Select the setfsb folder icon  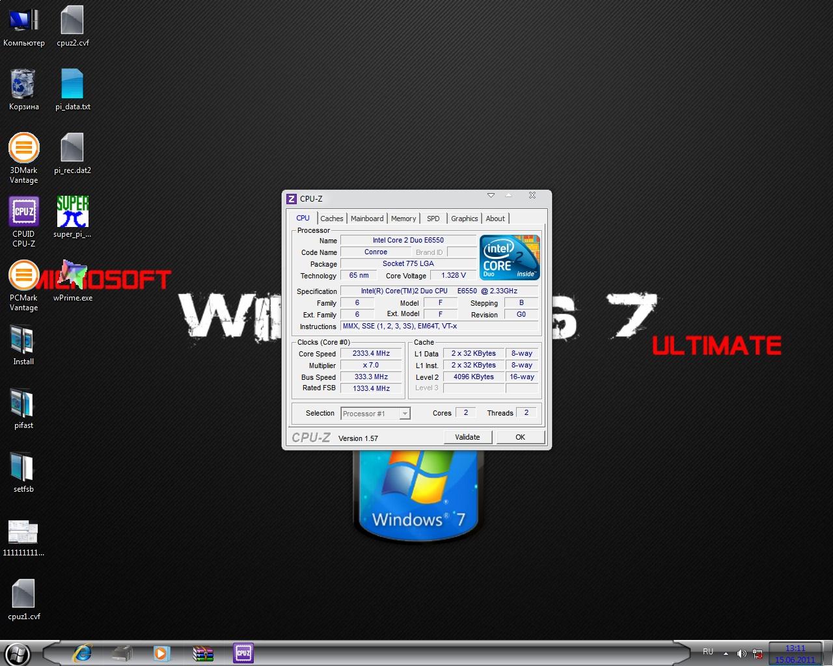(x=23, y=473)
